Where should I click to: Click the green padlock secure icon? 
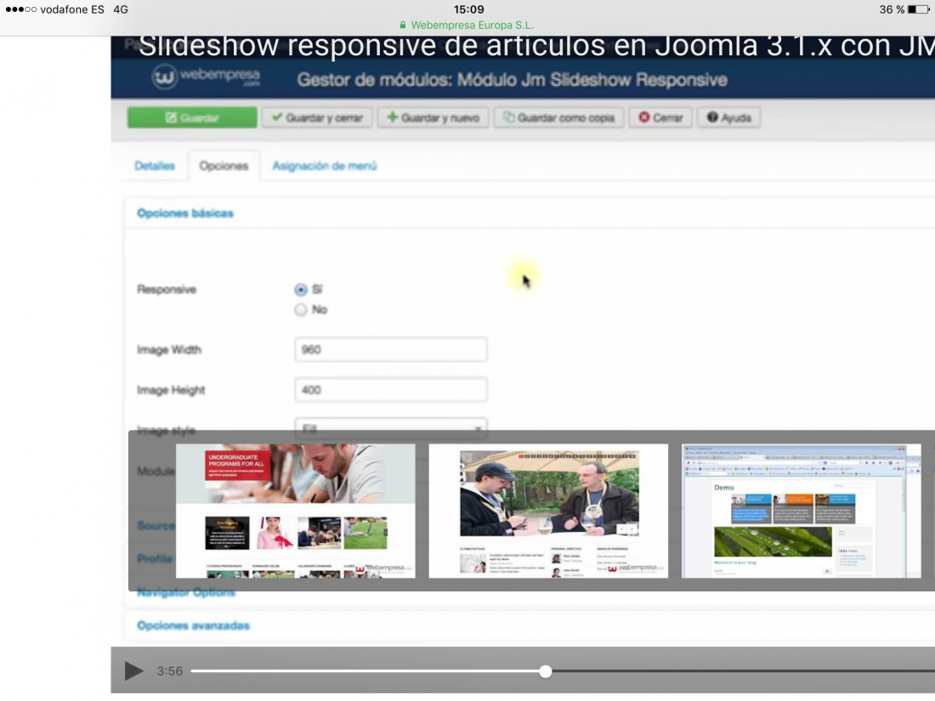click(x=403, y=25)
